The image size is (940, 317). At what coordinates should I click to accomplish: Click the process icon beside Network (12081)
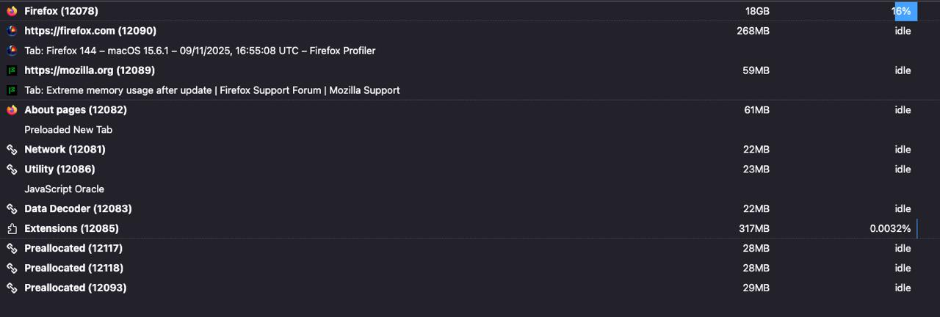(12, 150)
